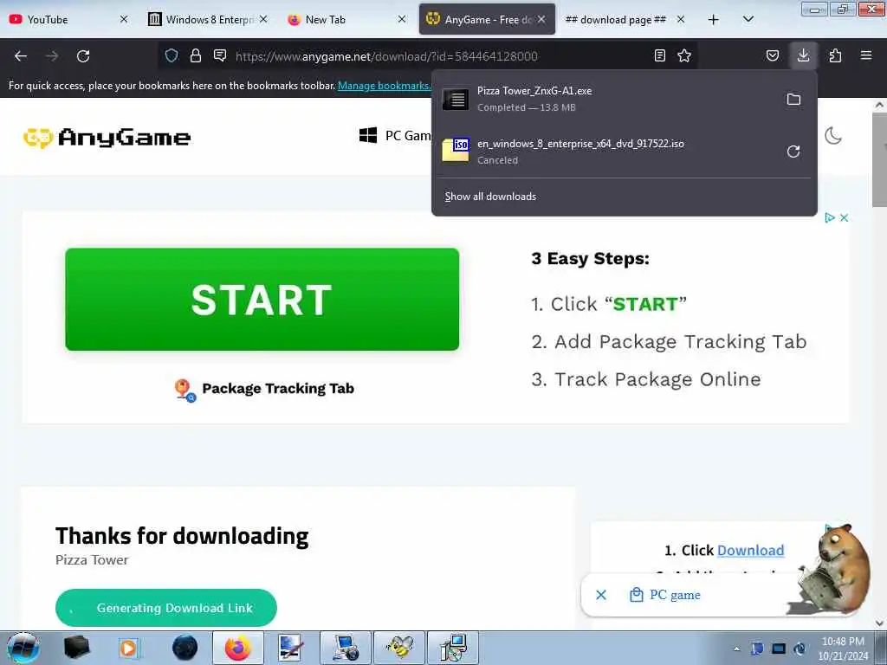Screen dimensions: 887x665
Task: Show hidden system tray icons
Action: tap(736, 649)
